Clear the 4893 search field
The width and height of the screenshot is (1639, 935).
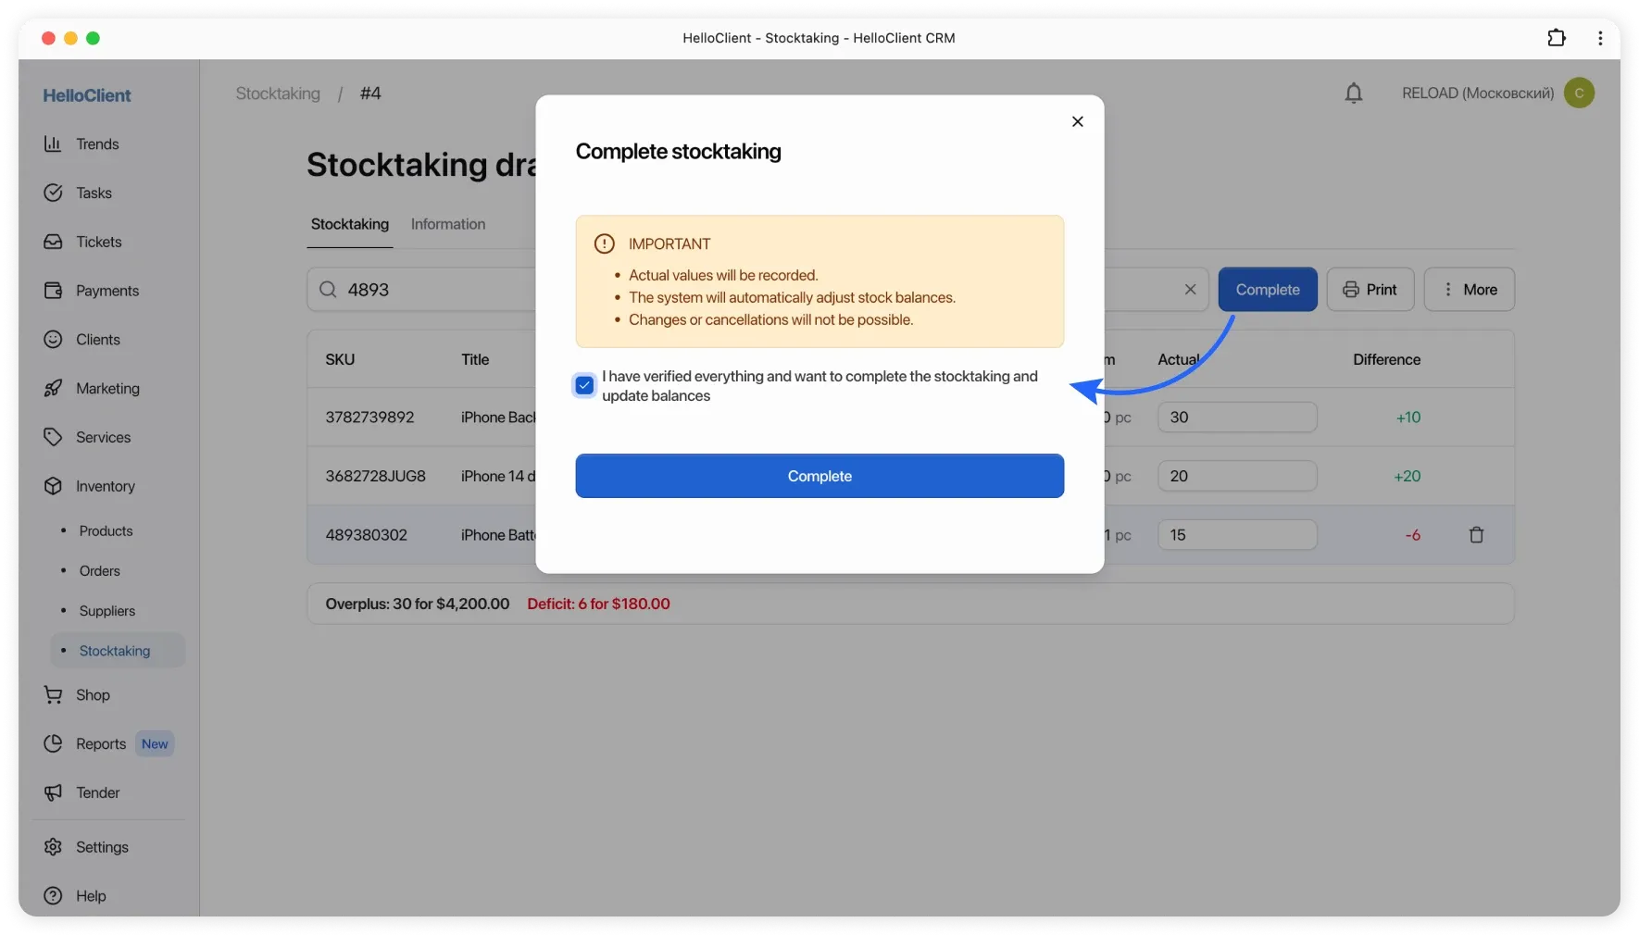point(1191,289)
